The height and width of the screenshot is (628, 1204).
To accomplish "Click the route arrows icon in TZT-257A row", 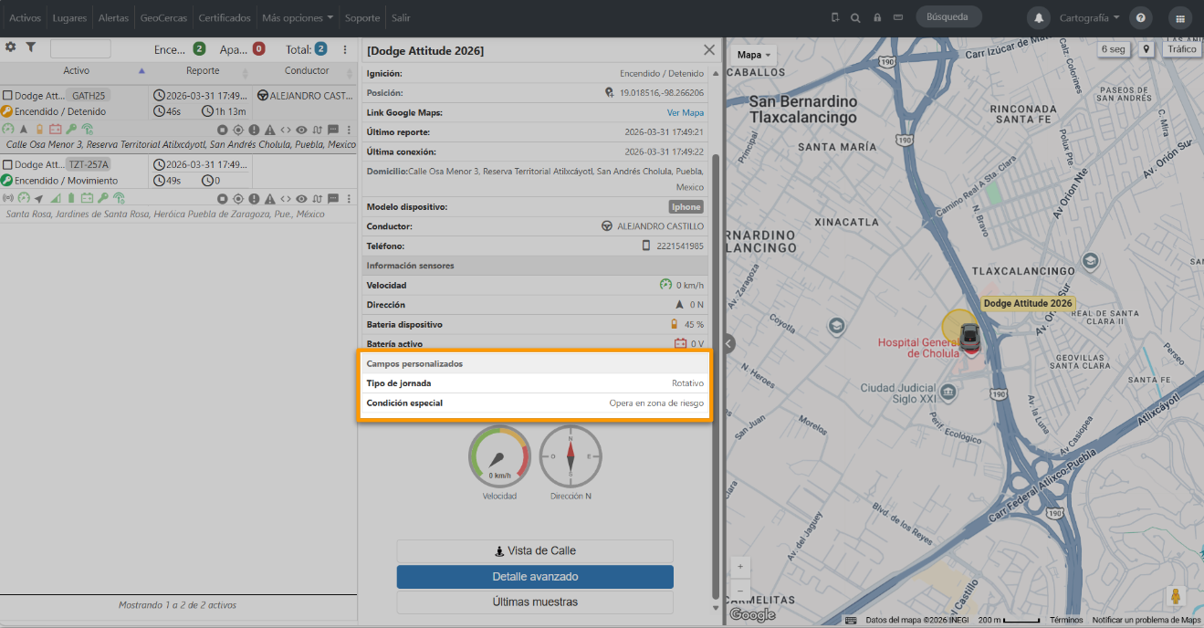I will pyautogui.click(x=317, y=198).
